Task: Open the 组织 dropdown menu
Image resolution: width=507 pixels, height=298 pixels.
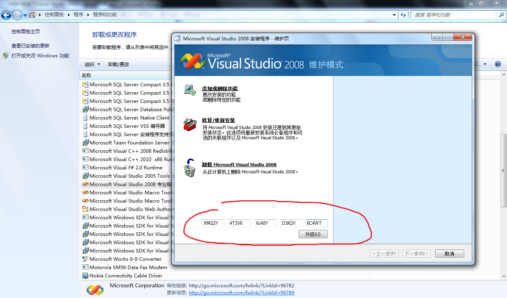Action: click(92, 64)
